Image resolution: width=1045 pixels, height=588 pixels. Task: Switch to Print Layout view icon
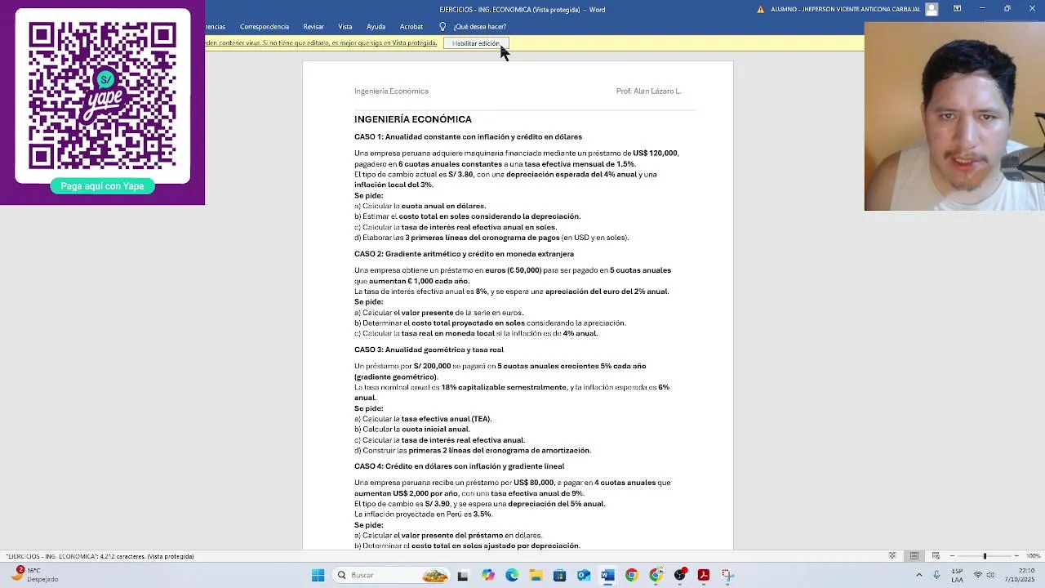coord(914,556)
